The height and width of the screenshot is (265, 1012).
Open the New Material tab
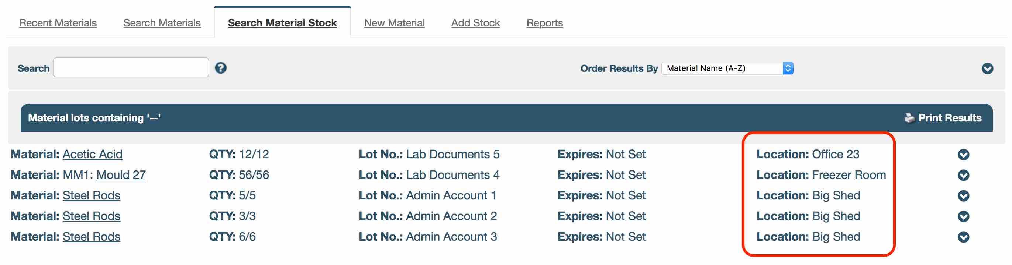pyautogui.click(x=395, y=23)
